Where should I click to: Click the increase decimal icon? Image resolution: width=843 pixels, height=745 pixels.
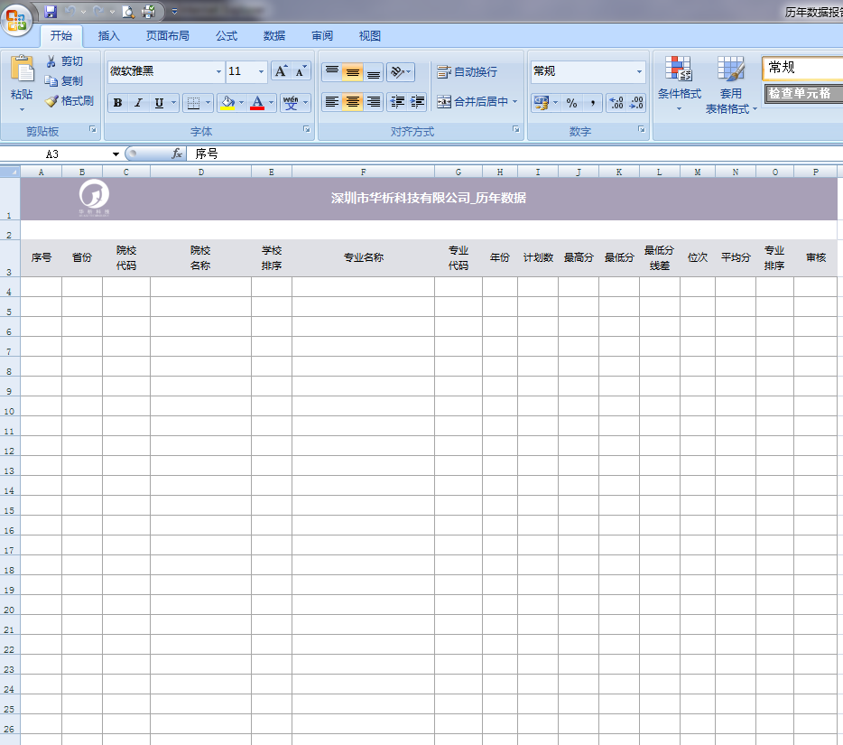[616, 102]
